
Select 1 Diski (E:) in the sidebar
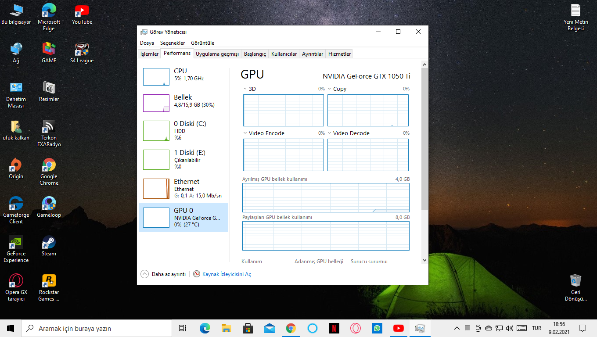[x=183, y=160]
